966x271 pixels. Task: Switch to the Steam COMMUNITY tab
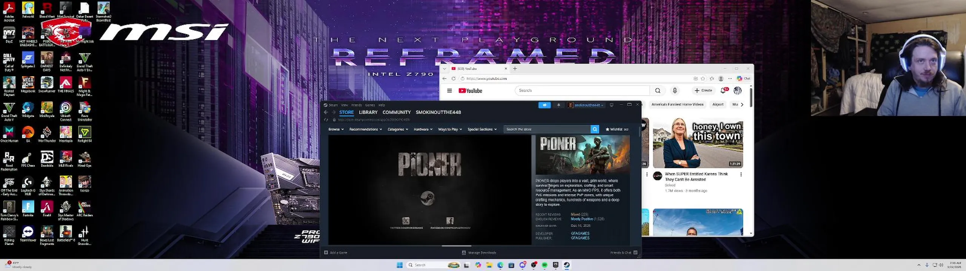pos(396,112)
